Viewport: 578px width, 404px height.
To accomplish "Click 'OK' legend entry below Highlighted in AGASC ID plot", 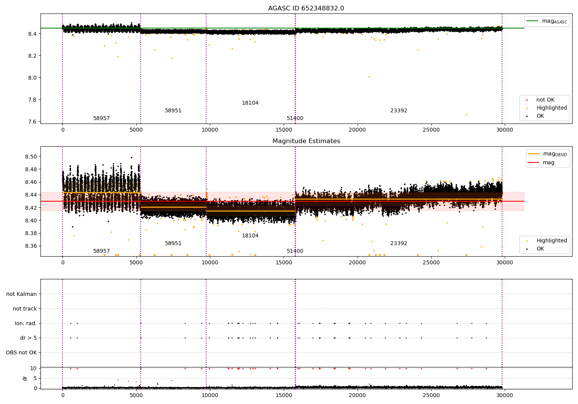I will click(540, 116).
